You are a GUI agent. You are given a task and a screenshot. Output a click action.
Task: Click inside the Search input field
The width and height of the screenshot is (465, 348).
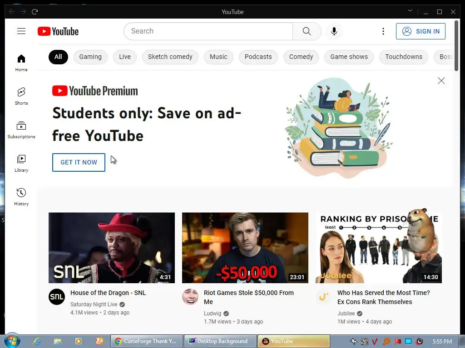tap(208, 31)
